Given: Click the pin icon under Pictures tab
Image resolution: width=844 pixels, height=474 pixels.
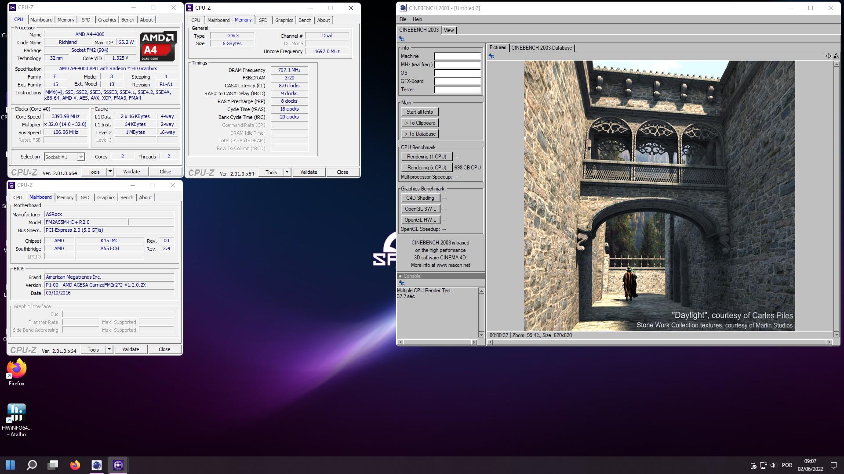Looking at the screenshot, I should 491,56.
